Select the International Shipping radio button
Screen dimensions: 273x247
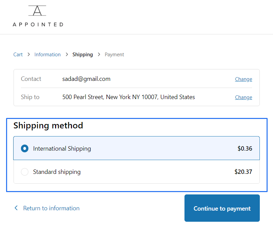(x=25, y=149)
